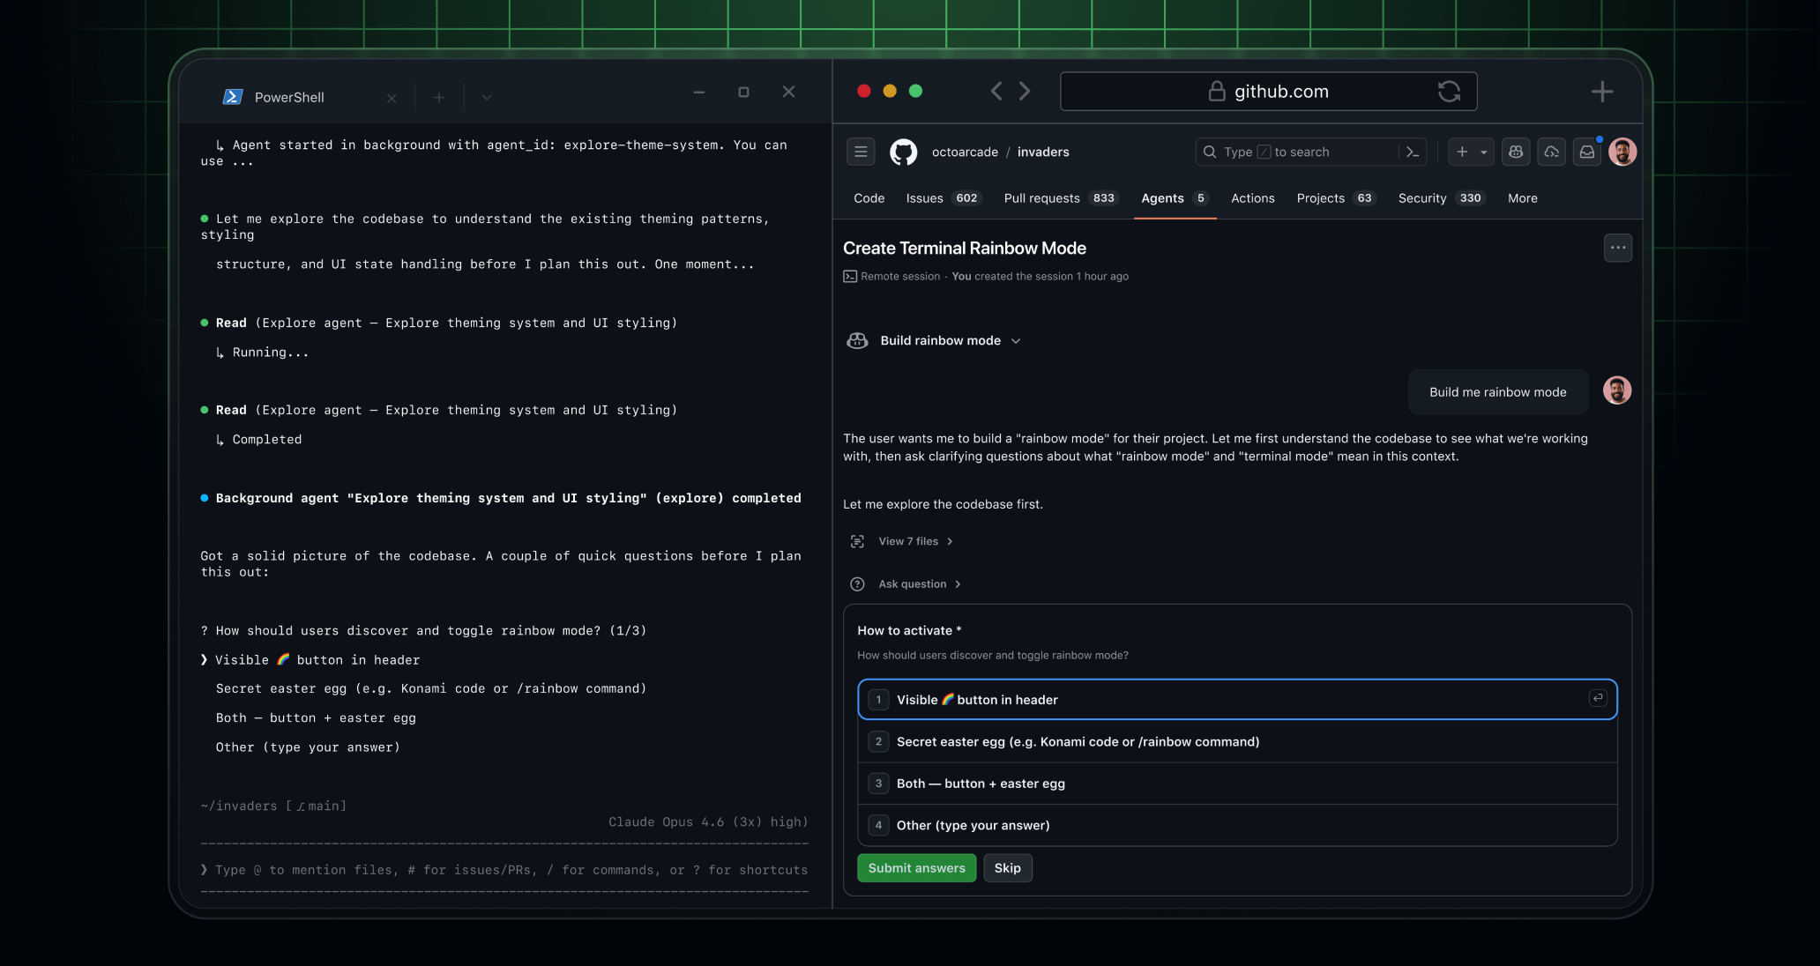Viewport: 1820px width, 966px height.
Task: Click the browser forward arrow
Action: [1025, 91]
